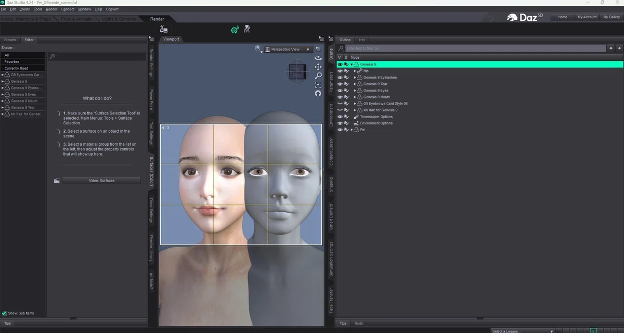The height and width of the screenshot is (333, 624).
Task: Expand the Pei node in the scene tree
Action: [x=352, y=130]
